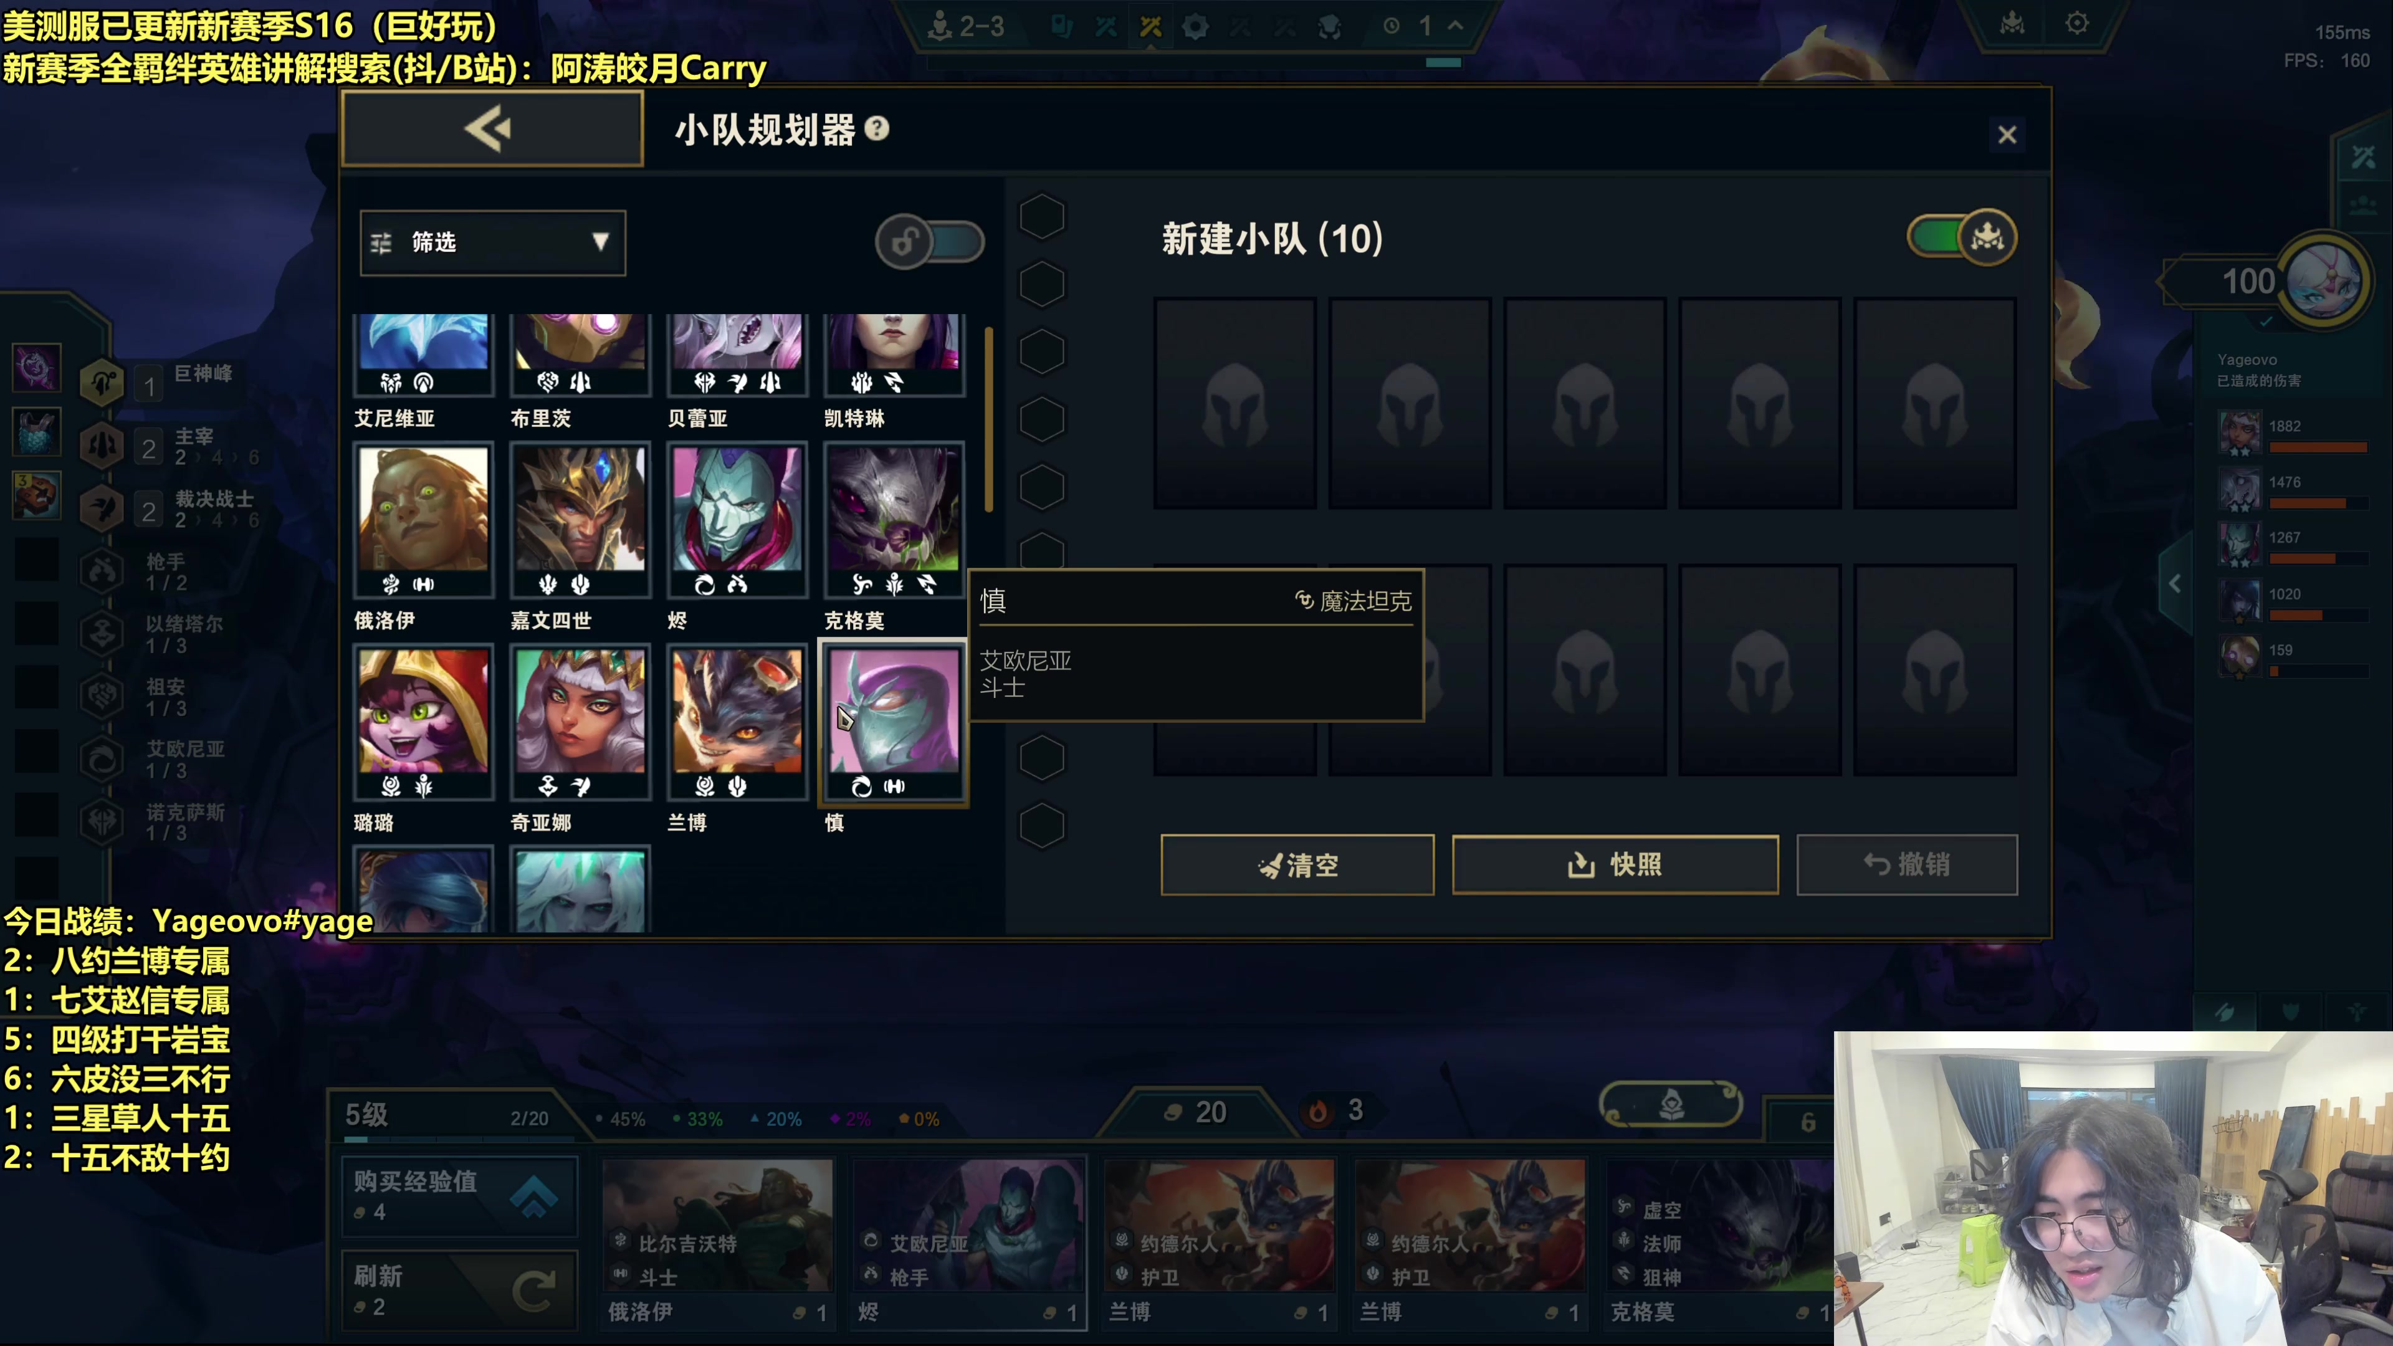Collapse the damage panel side arrow
2393x1346 pixels.
(x=2175, y=583)
